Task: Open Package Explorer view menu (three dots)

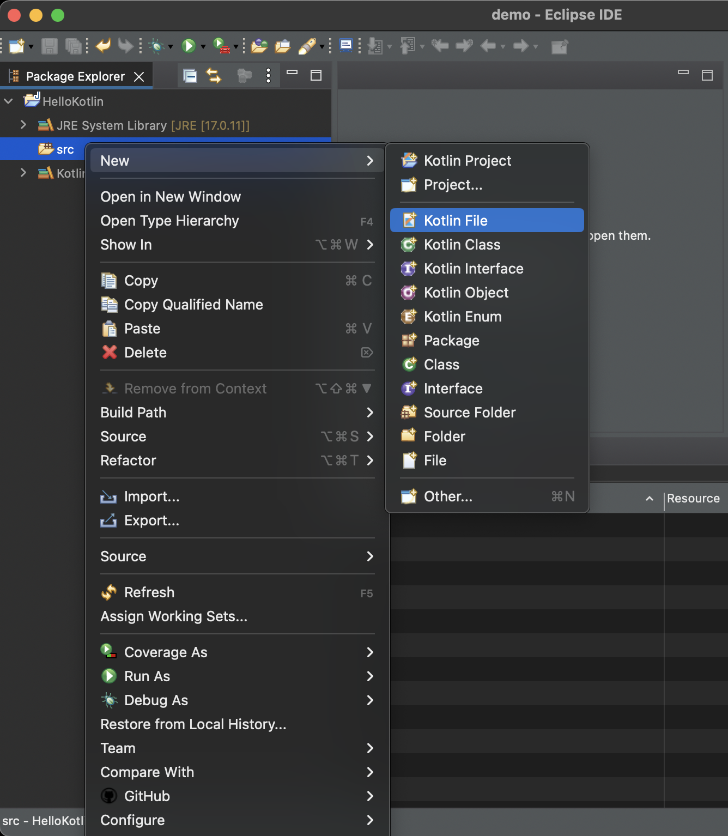Action: 268,76
